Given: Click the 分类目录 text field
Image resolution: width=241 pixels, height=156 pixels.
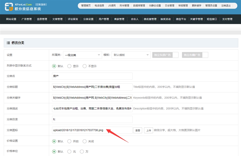Looking at the screenshot, I should click(92, 119).
